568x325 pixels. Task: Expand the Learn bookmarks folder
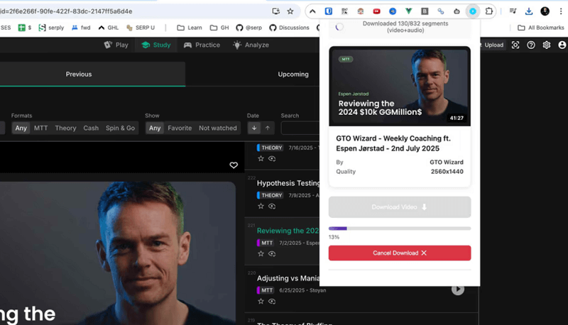pyautogui.click(x=190, y=28)
